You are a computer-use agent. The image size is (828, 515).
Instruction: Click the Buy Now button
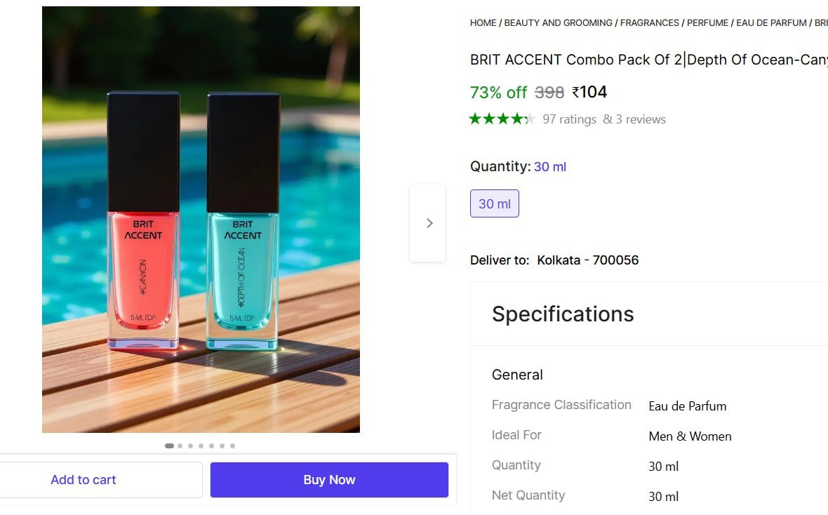pyautogui.click(x=329, y=479)
